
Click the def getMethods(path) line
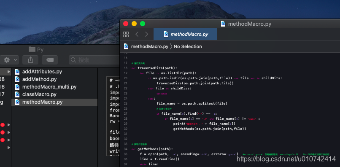pos(152,149)
